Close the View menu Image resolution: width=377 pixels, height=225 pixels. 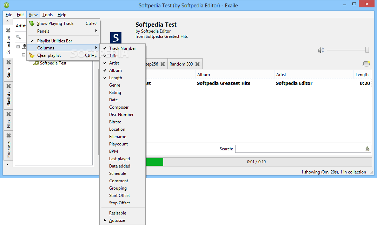[x=33, y=15]
